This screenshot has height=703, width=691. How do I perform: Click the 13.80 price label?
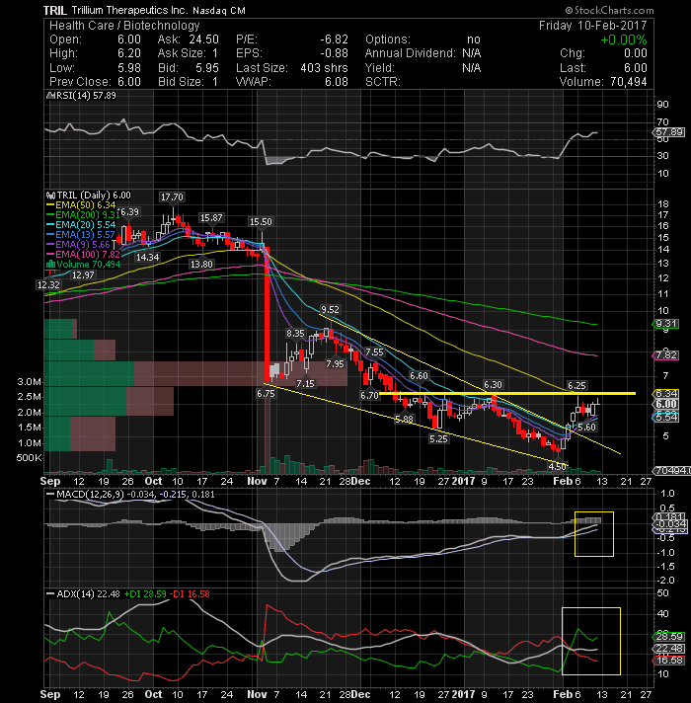(x=201, y=264)
